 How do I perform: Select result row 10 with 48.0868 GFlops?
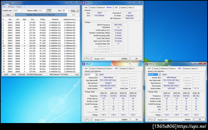click(x=40, y=46)
